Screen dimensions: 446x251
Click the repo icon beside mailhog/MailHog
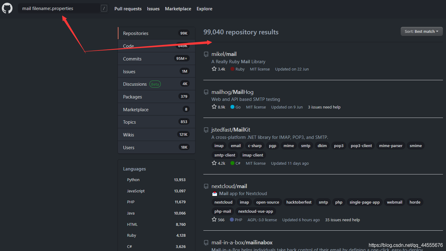206,92
